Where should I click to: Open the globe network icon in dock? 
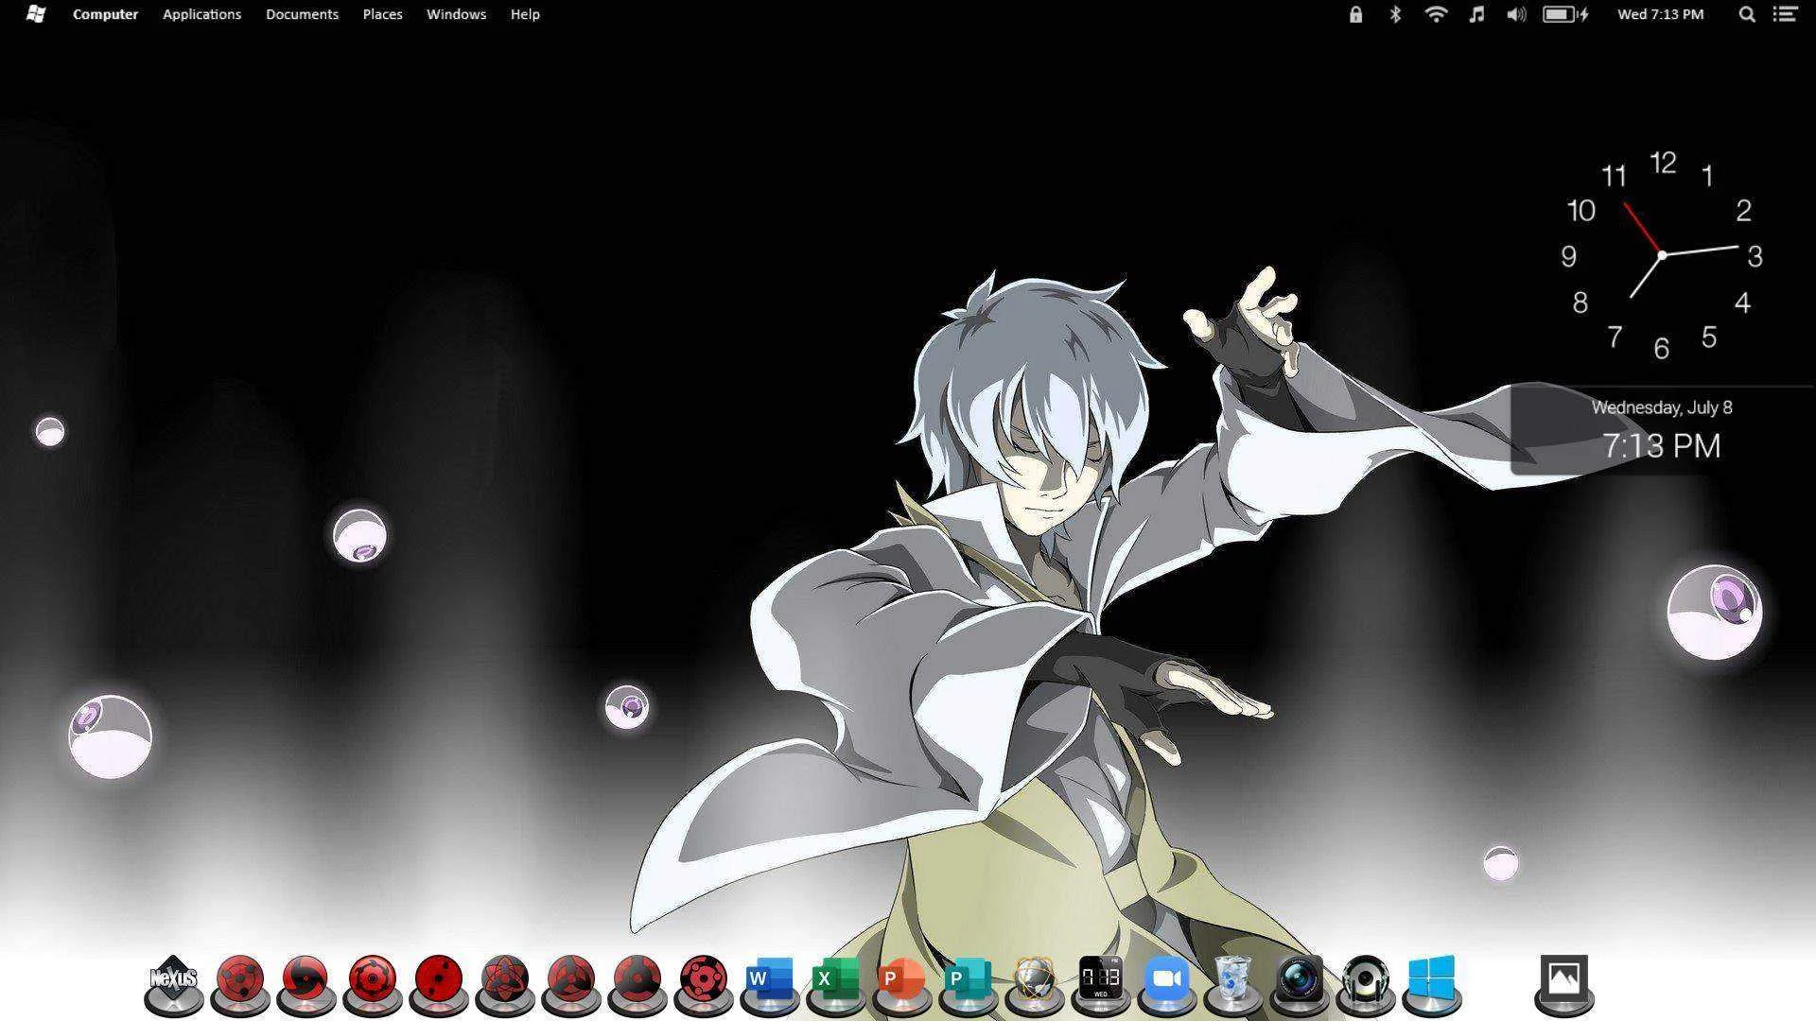(1034, 979)
